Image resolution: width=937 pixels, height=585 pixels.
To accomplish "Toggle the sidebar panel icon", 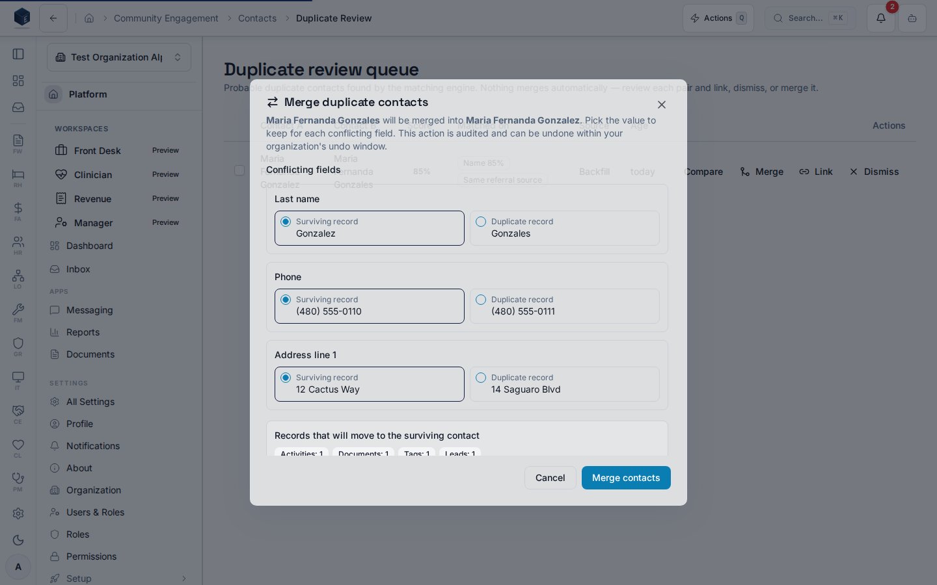I will coord(18,54).
